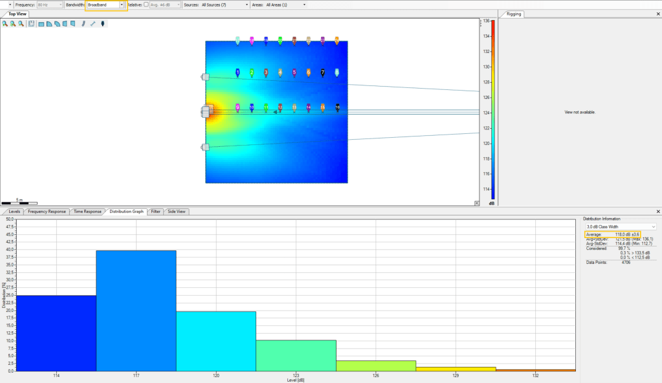This screenshot has width=662, height=383.
Task: Click the bottom-left loudspeaker on the map
Action: 205,147
